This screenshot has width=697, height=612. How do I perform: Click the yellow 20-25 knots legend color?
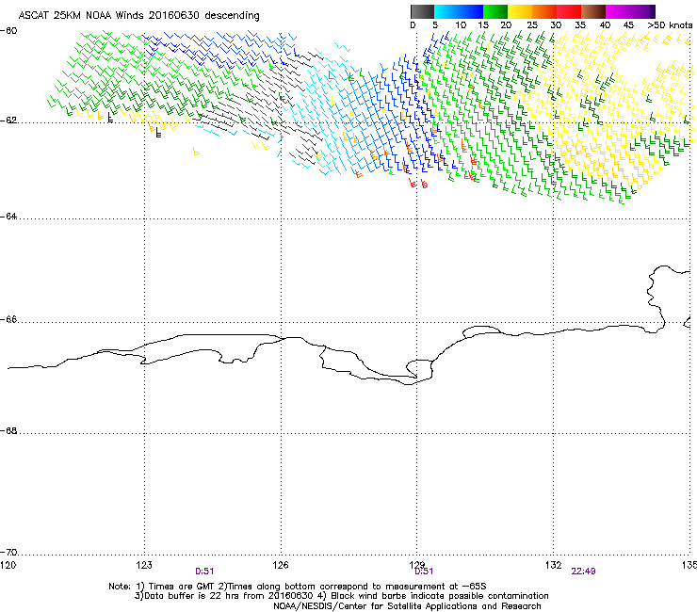click(520, 11)
